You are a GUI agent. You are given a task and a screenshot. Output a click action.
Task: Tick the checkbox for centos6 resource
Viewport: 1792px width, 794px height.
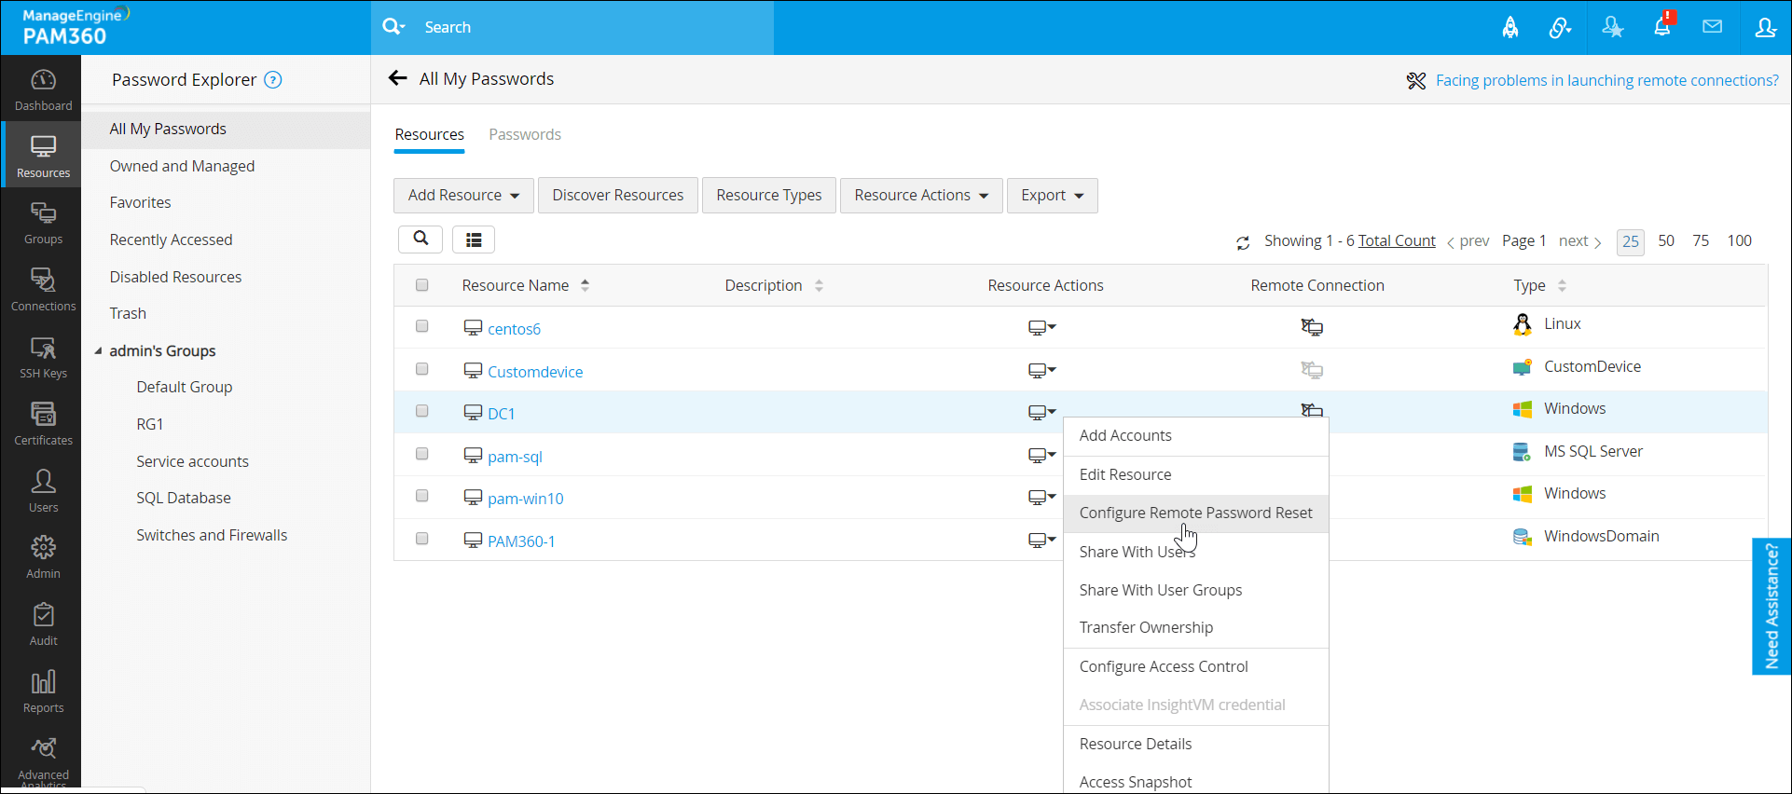(x=422, y=326)
